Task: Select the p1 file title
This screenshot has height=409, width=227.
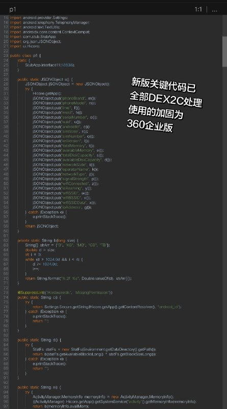Action: pyautogui.click(x=13, y=10)
